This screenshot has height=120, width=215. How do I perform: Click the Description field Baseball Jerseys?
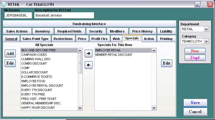pyautogui.click(x=64, y=15)
